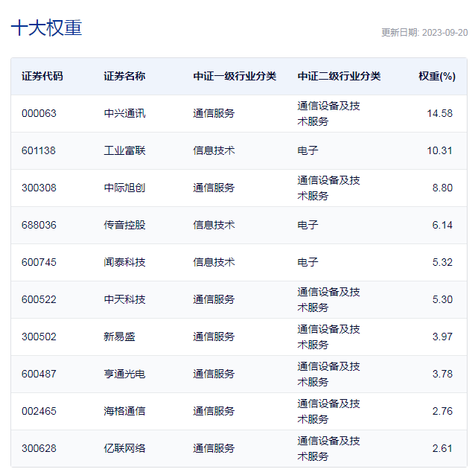Select security code 300628
The image size is (475, 475).
(x=39, y=449)
